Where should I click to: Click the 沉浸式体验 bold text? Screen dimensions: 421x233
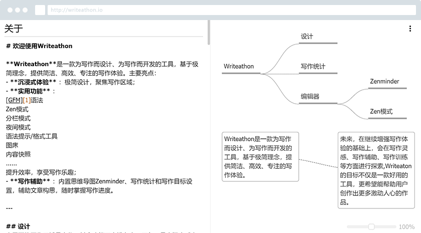tap(33, 82)
